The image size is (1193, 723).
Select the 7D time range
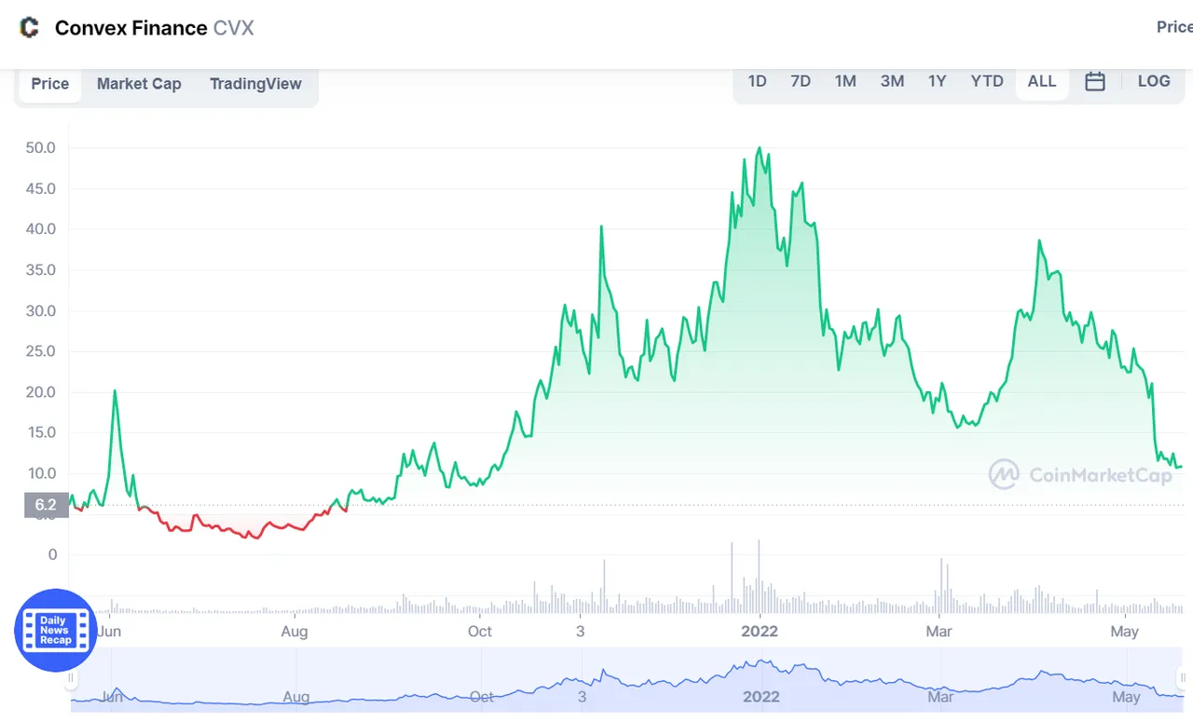[x=801, y=81]
